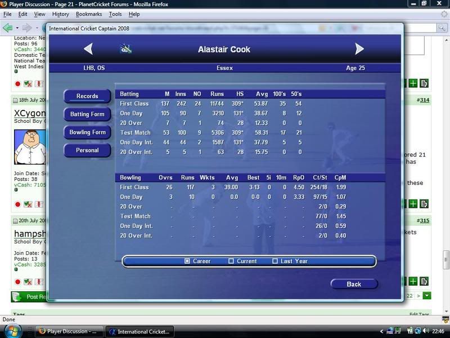Go to previous player with left arrow

point(88,49)
